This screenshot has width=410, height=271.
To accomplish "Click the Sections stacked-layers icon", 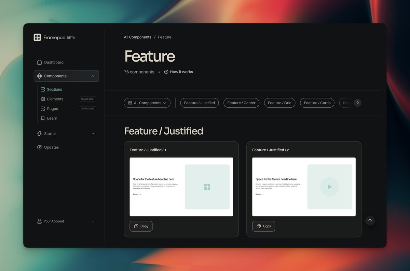I will pyautogui.click(x=43, y=89).
